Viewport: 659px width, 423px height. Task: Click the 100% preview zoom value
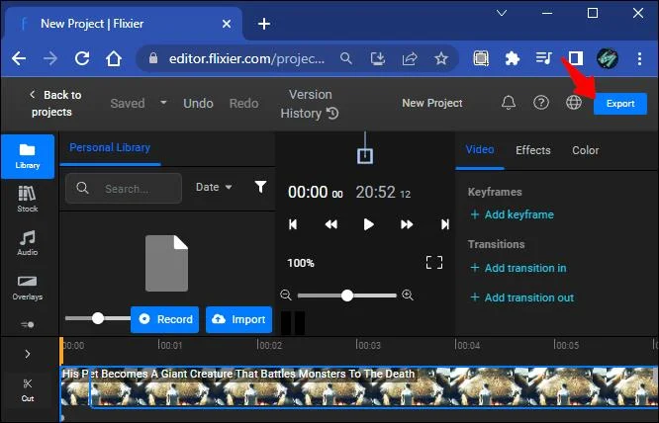(301, 263)
